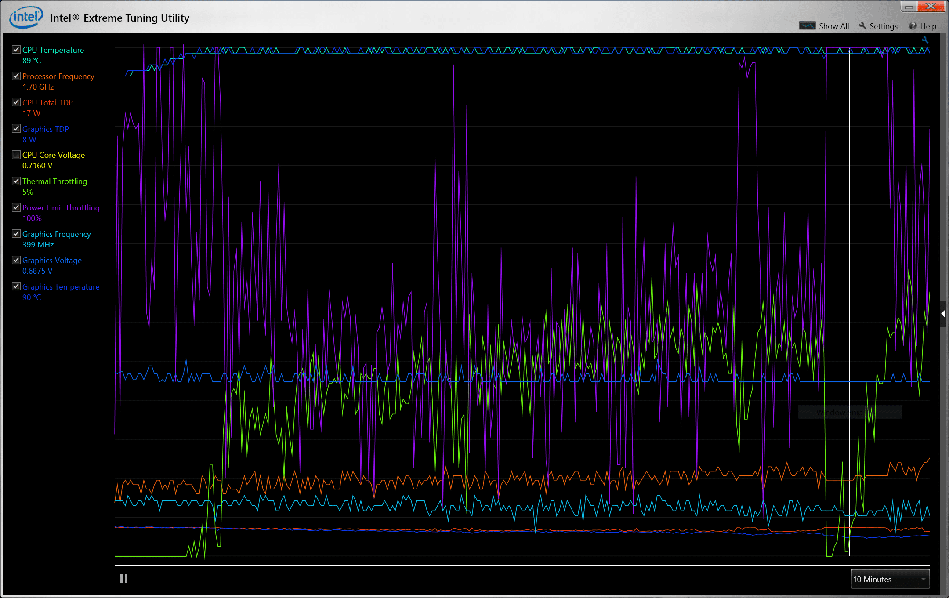Click the Power Limit Throttling label
The image size is (949, 598).
tap(61, 208)
